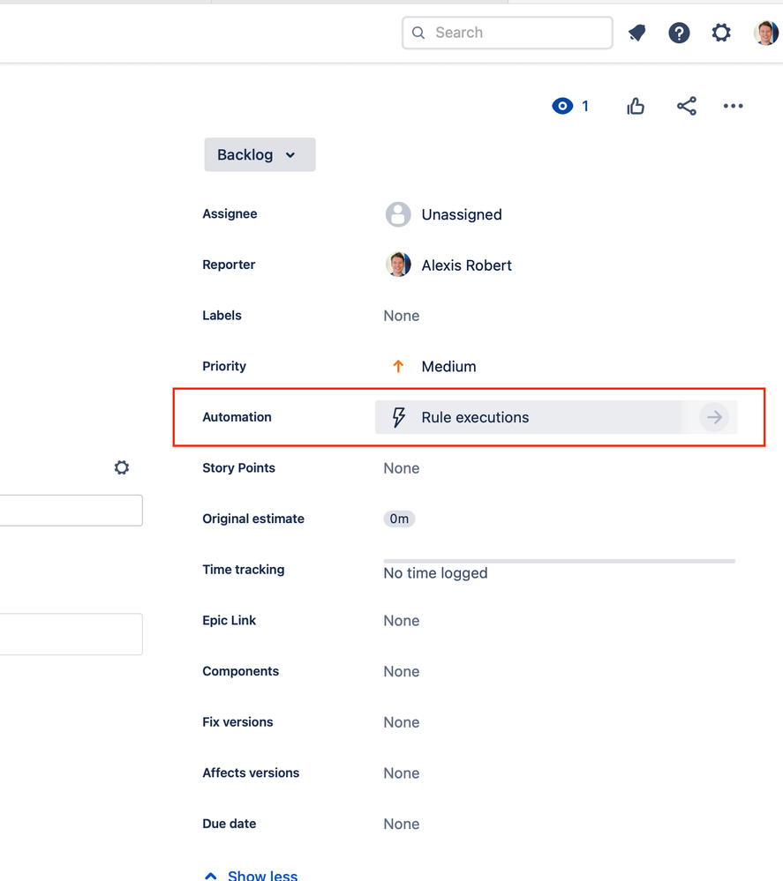The image size is (783, 881).
Task: Click the arrow on Rule executions
Action: click(x=714, y=417)
